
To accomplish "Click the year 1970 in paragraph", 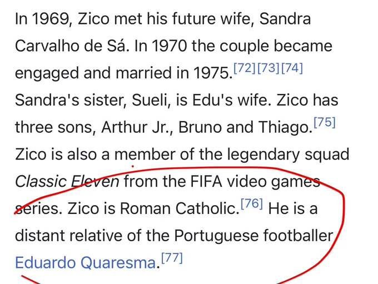I will click(170, 46).
